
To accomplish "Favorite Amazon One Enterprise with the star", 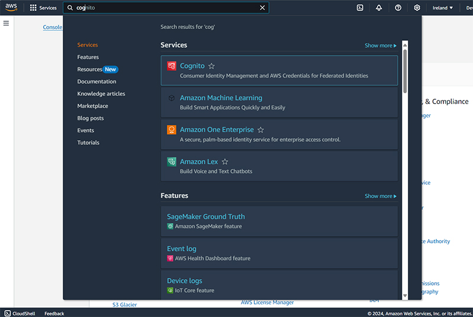I will (x=261, y=130).
